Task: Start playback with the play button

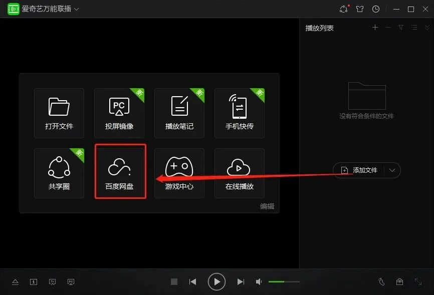Action: click(216, 281)
